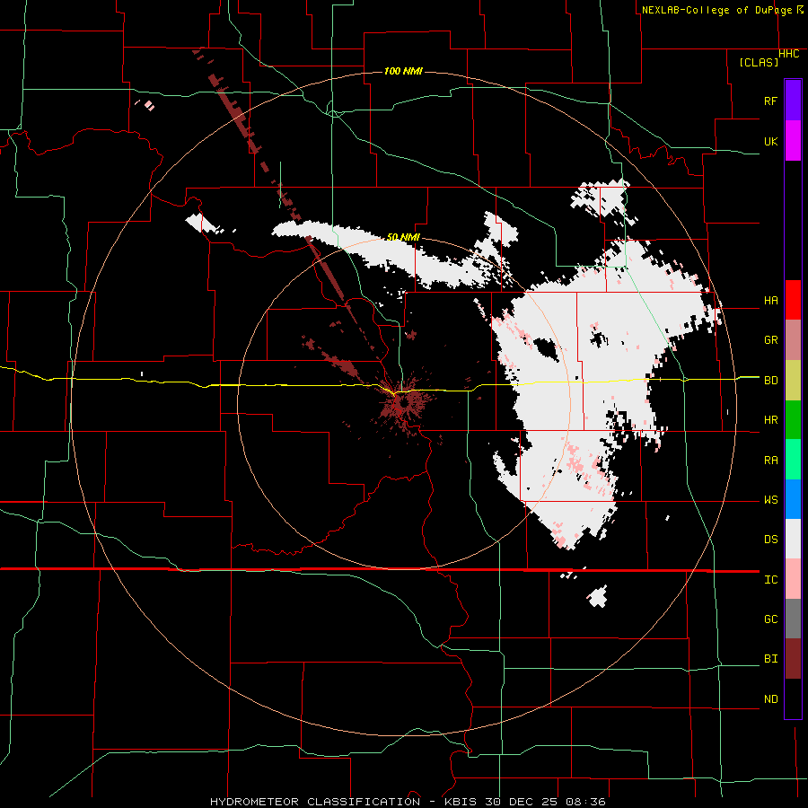
Task: Click the BD legend label
Action: coord(770,381)
